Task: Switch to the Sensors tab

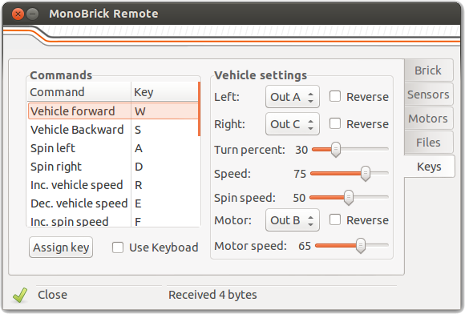Action: (x=428, y=95)
